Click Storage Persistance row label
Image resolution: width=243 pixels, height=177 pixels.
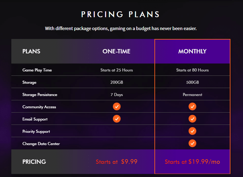(40, 94)
